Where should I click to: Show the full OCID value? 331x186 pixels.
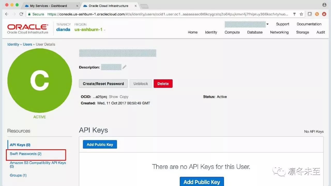coord(114,97)
